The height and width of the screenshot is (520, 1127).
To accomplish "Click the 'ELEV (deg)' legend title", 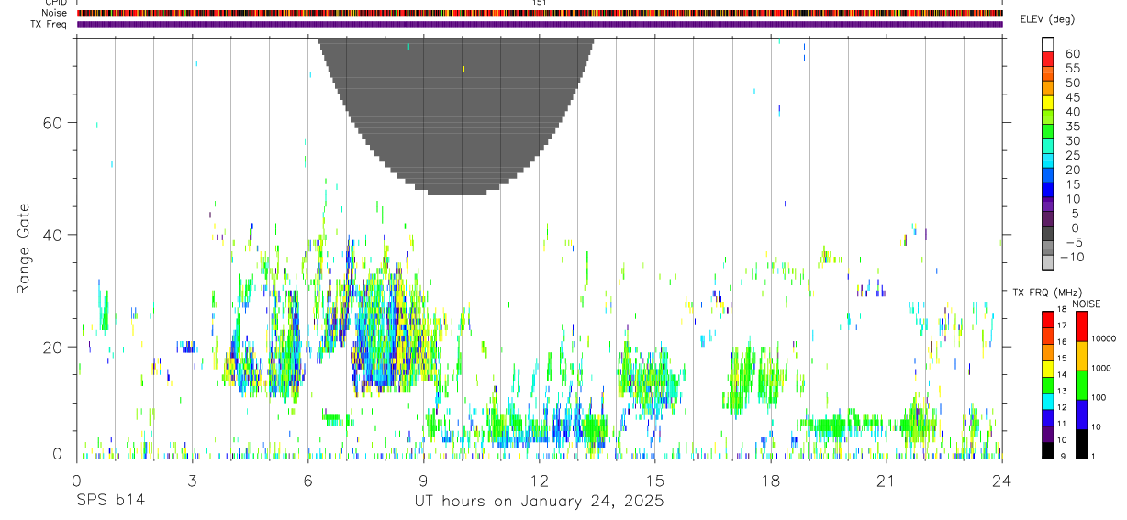I will 1048,19.
